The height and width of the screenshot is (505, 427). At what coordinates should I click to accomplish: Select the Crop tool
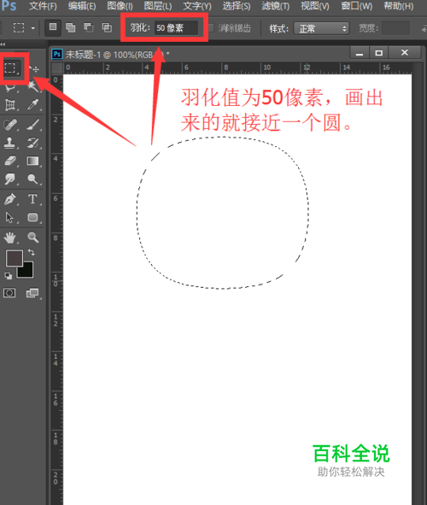[x=10, y=104]
